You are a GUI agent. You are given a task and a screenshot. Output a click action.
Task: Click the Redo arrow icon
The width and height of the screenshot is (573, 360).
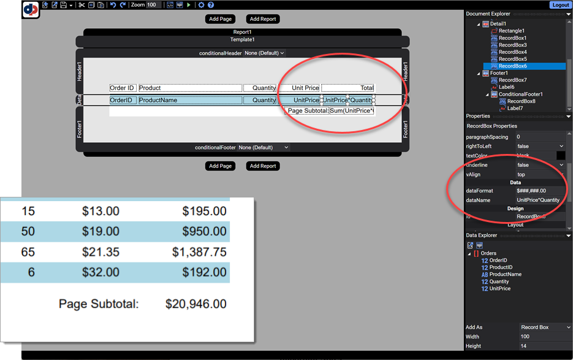pos(123,5)
